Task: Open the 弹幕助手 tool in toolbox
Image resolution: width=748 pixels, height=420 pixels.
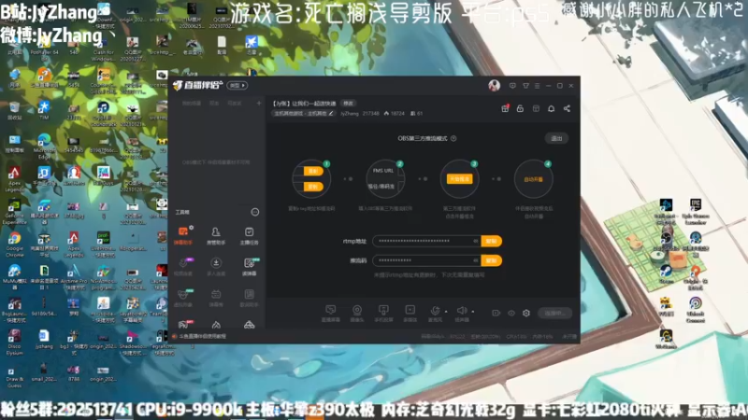Action: point(183,235)
